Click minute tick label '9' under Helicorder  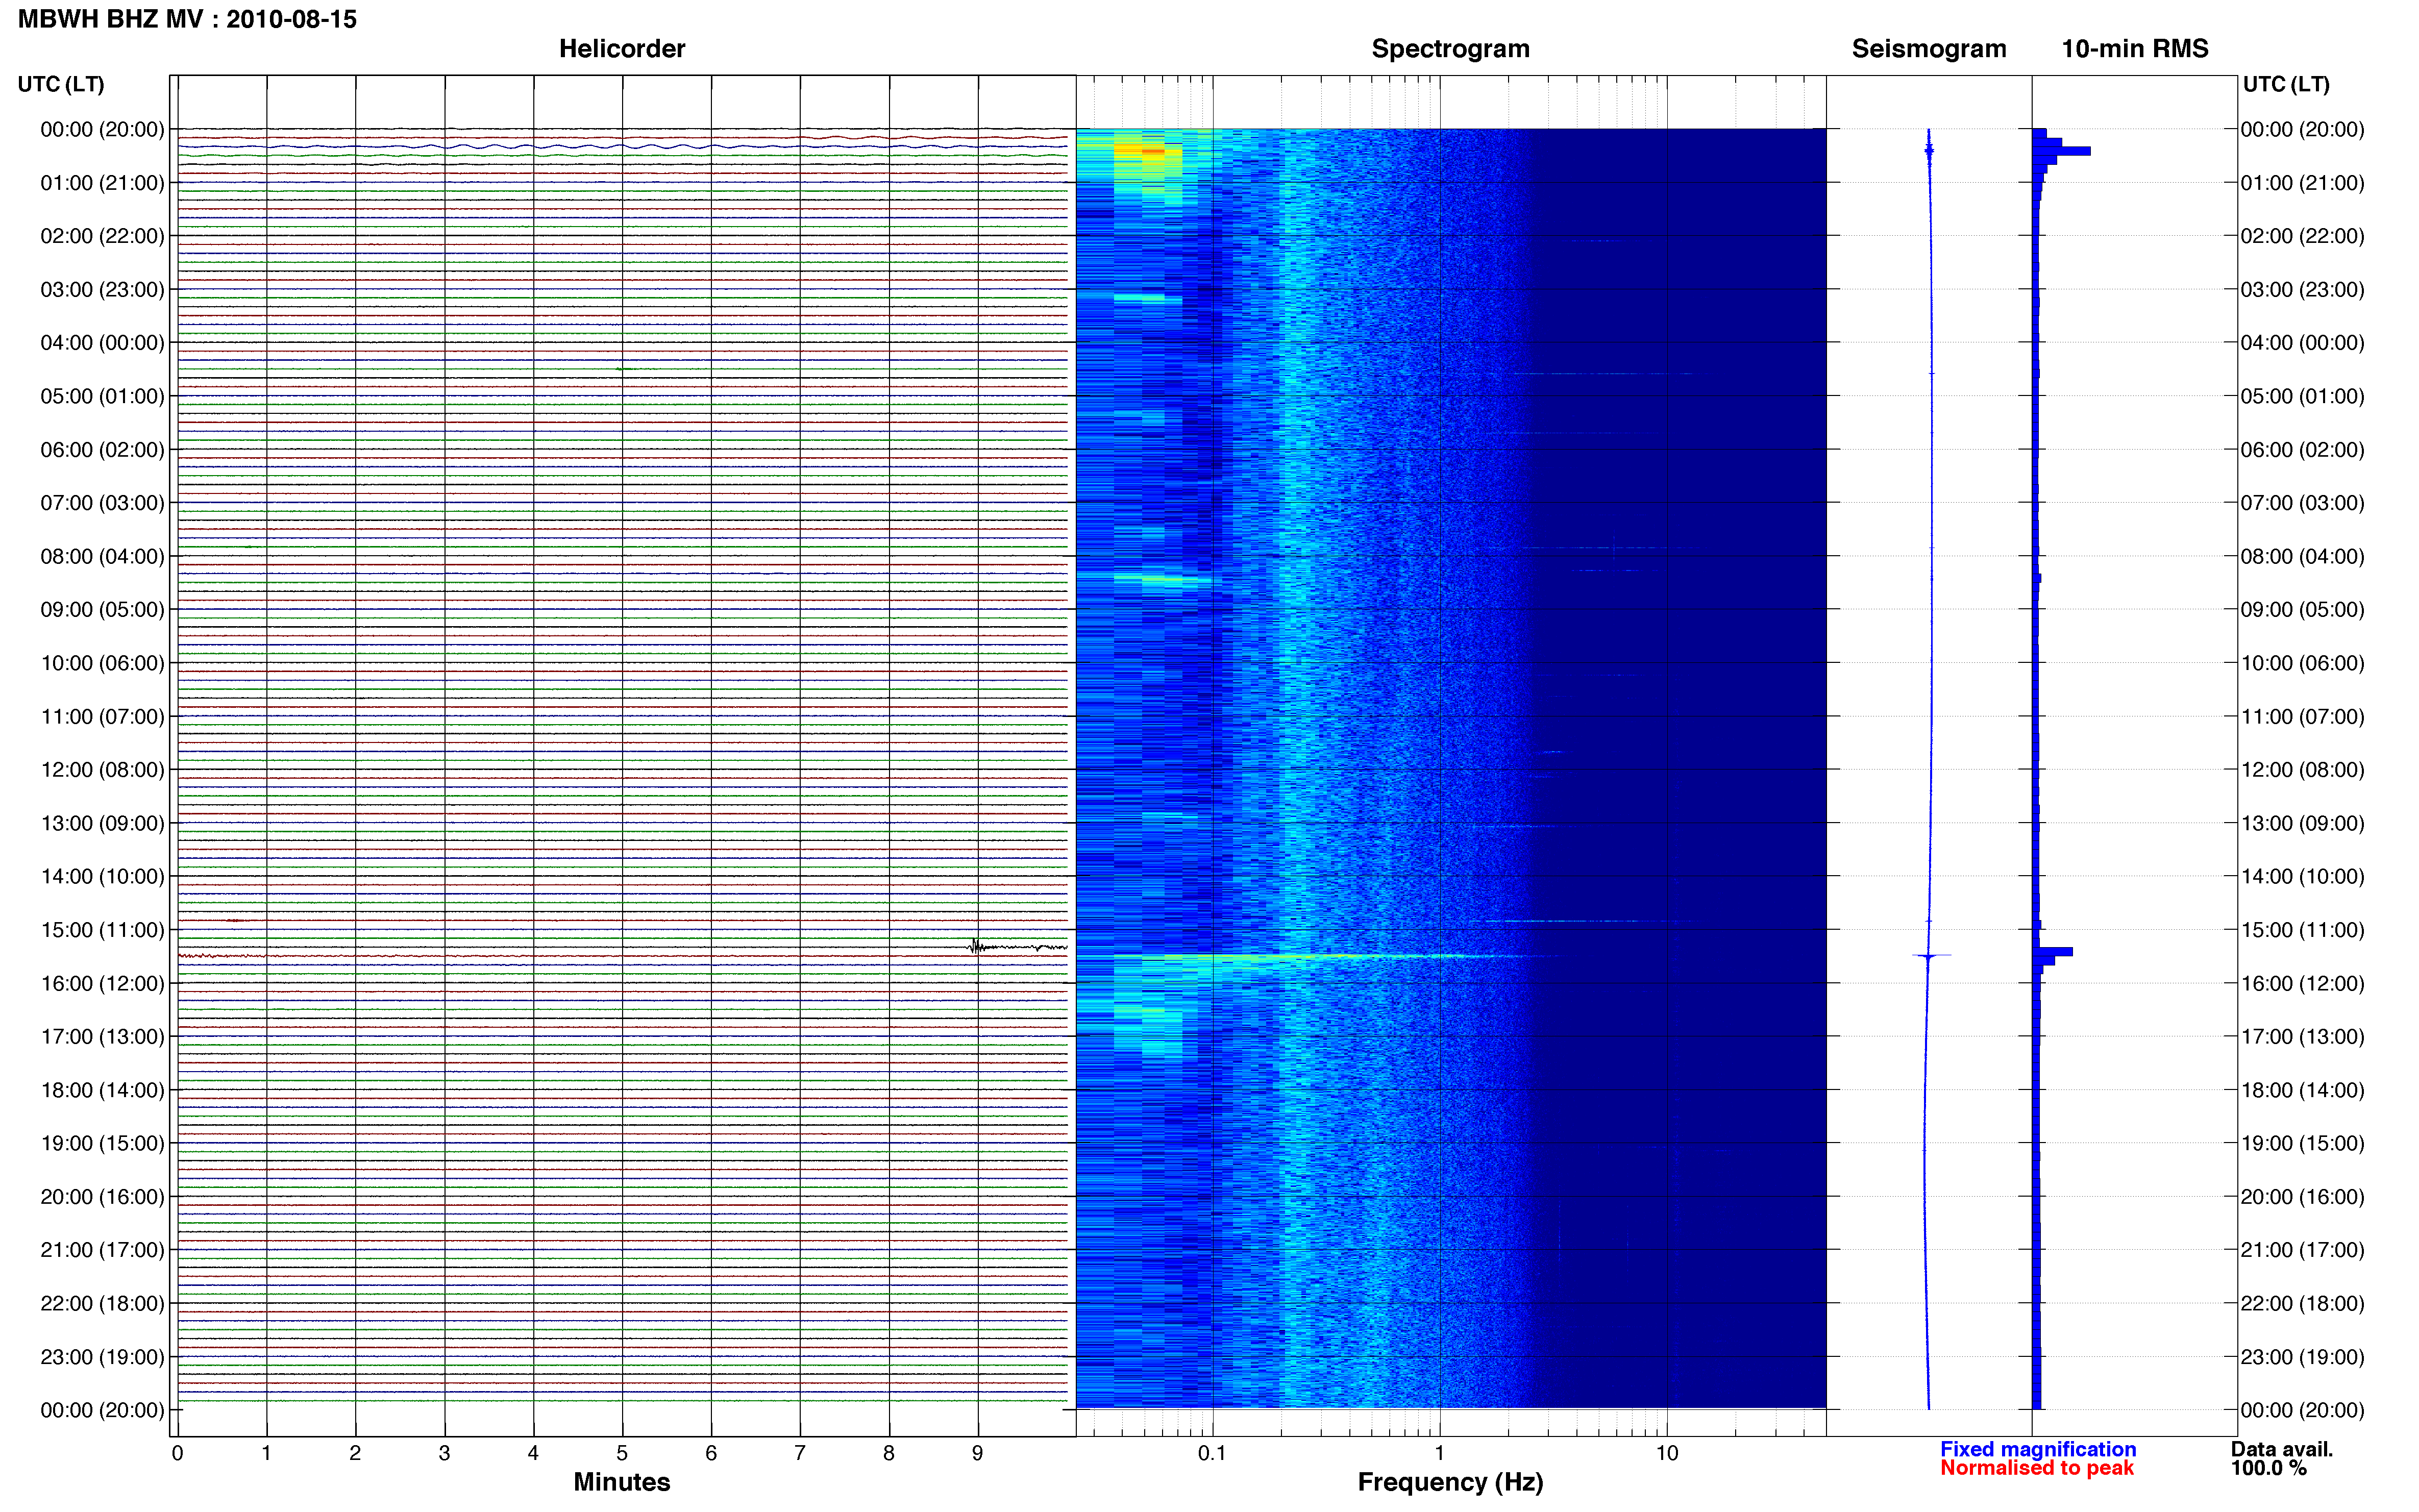(x=978, y=1454)
